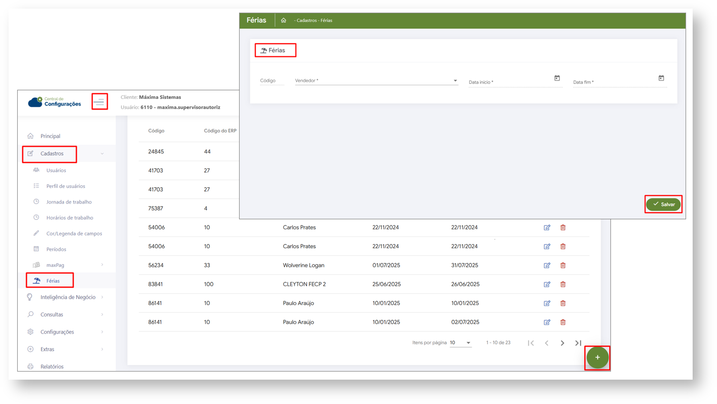This screenshot has height=404, width=717.
Task: Edit the Wolverine Logan vacation row
Action: click(547, 265)
